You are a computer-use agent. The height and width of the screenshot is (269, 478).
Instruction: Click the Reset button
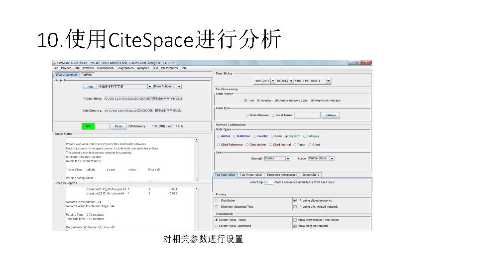[x=119, y=126]
